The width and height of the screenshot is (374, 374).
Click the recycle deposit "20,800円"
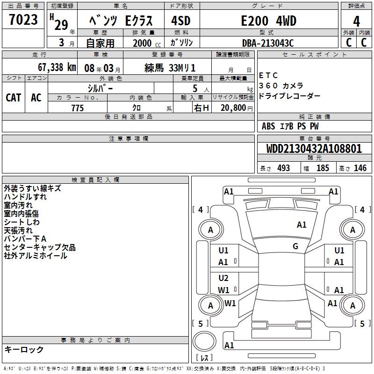pos(237,108)
